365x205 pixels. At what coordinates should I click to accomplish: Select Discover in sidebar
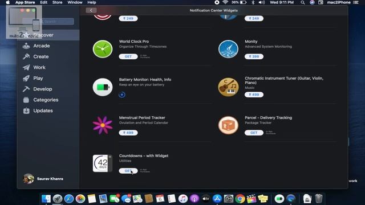click(x=48, y=35)
